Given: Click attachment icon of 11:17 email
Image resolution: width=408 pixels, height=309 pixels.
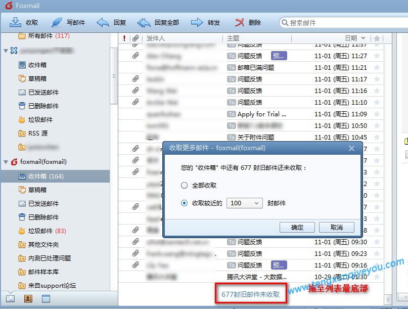Looking at the screenshot, I should pos(135,78).
